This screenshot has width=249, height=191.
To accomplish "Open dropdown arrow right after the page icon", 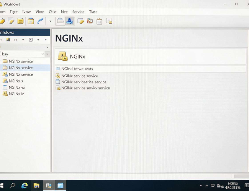I will pos(38,40).
